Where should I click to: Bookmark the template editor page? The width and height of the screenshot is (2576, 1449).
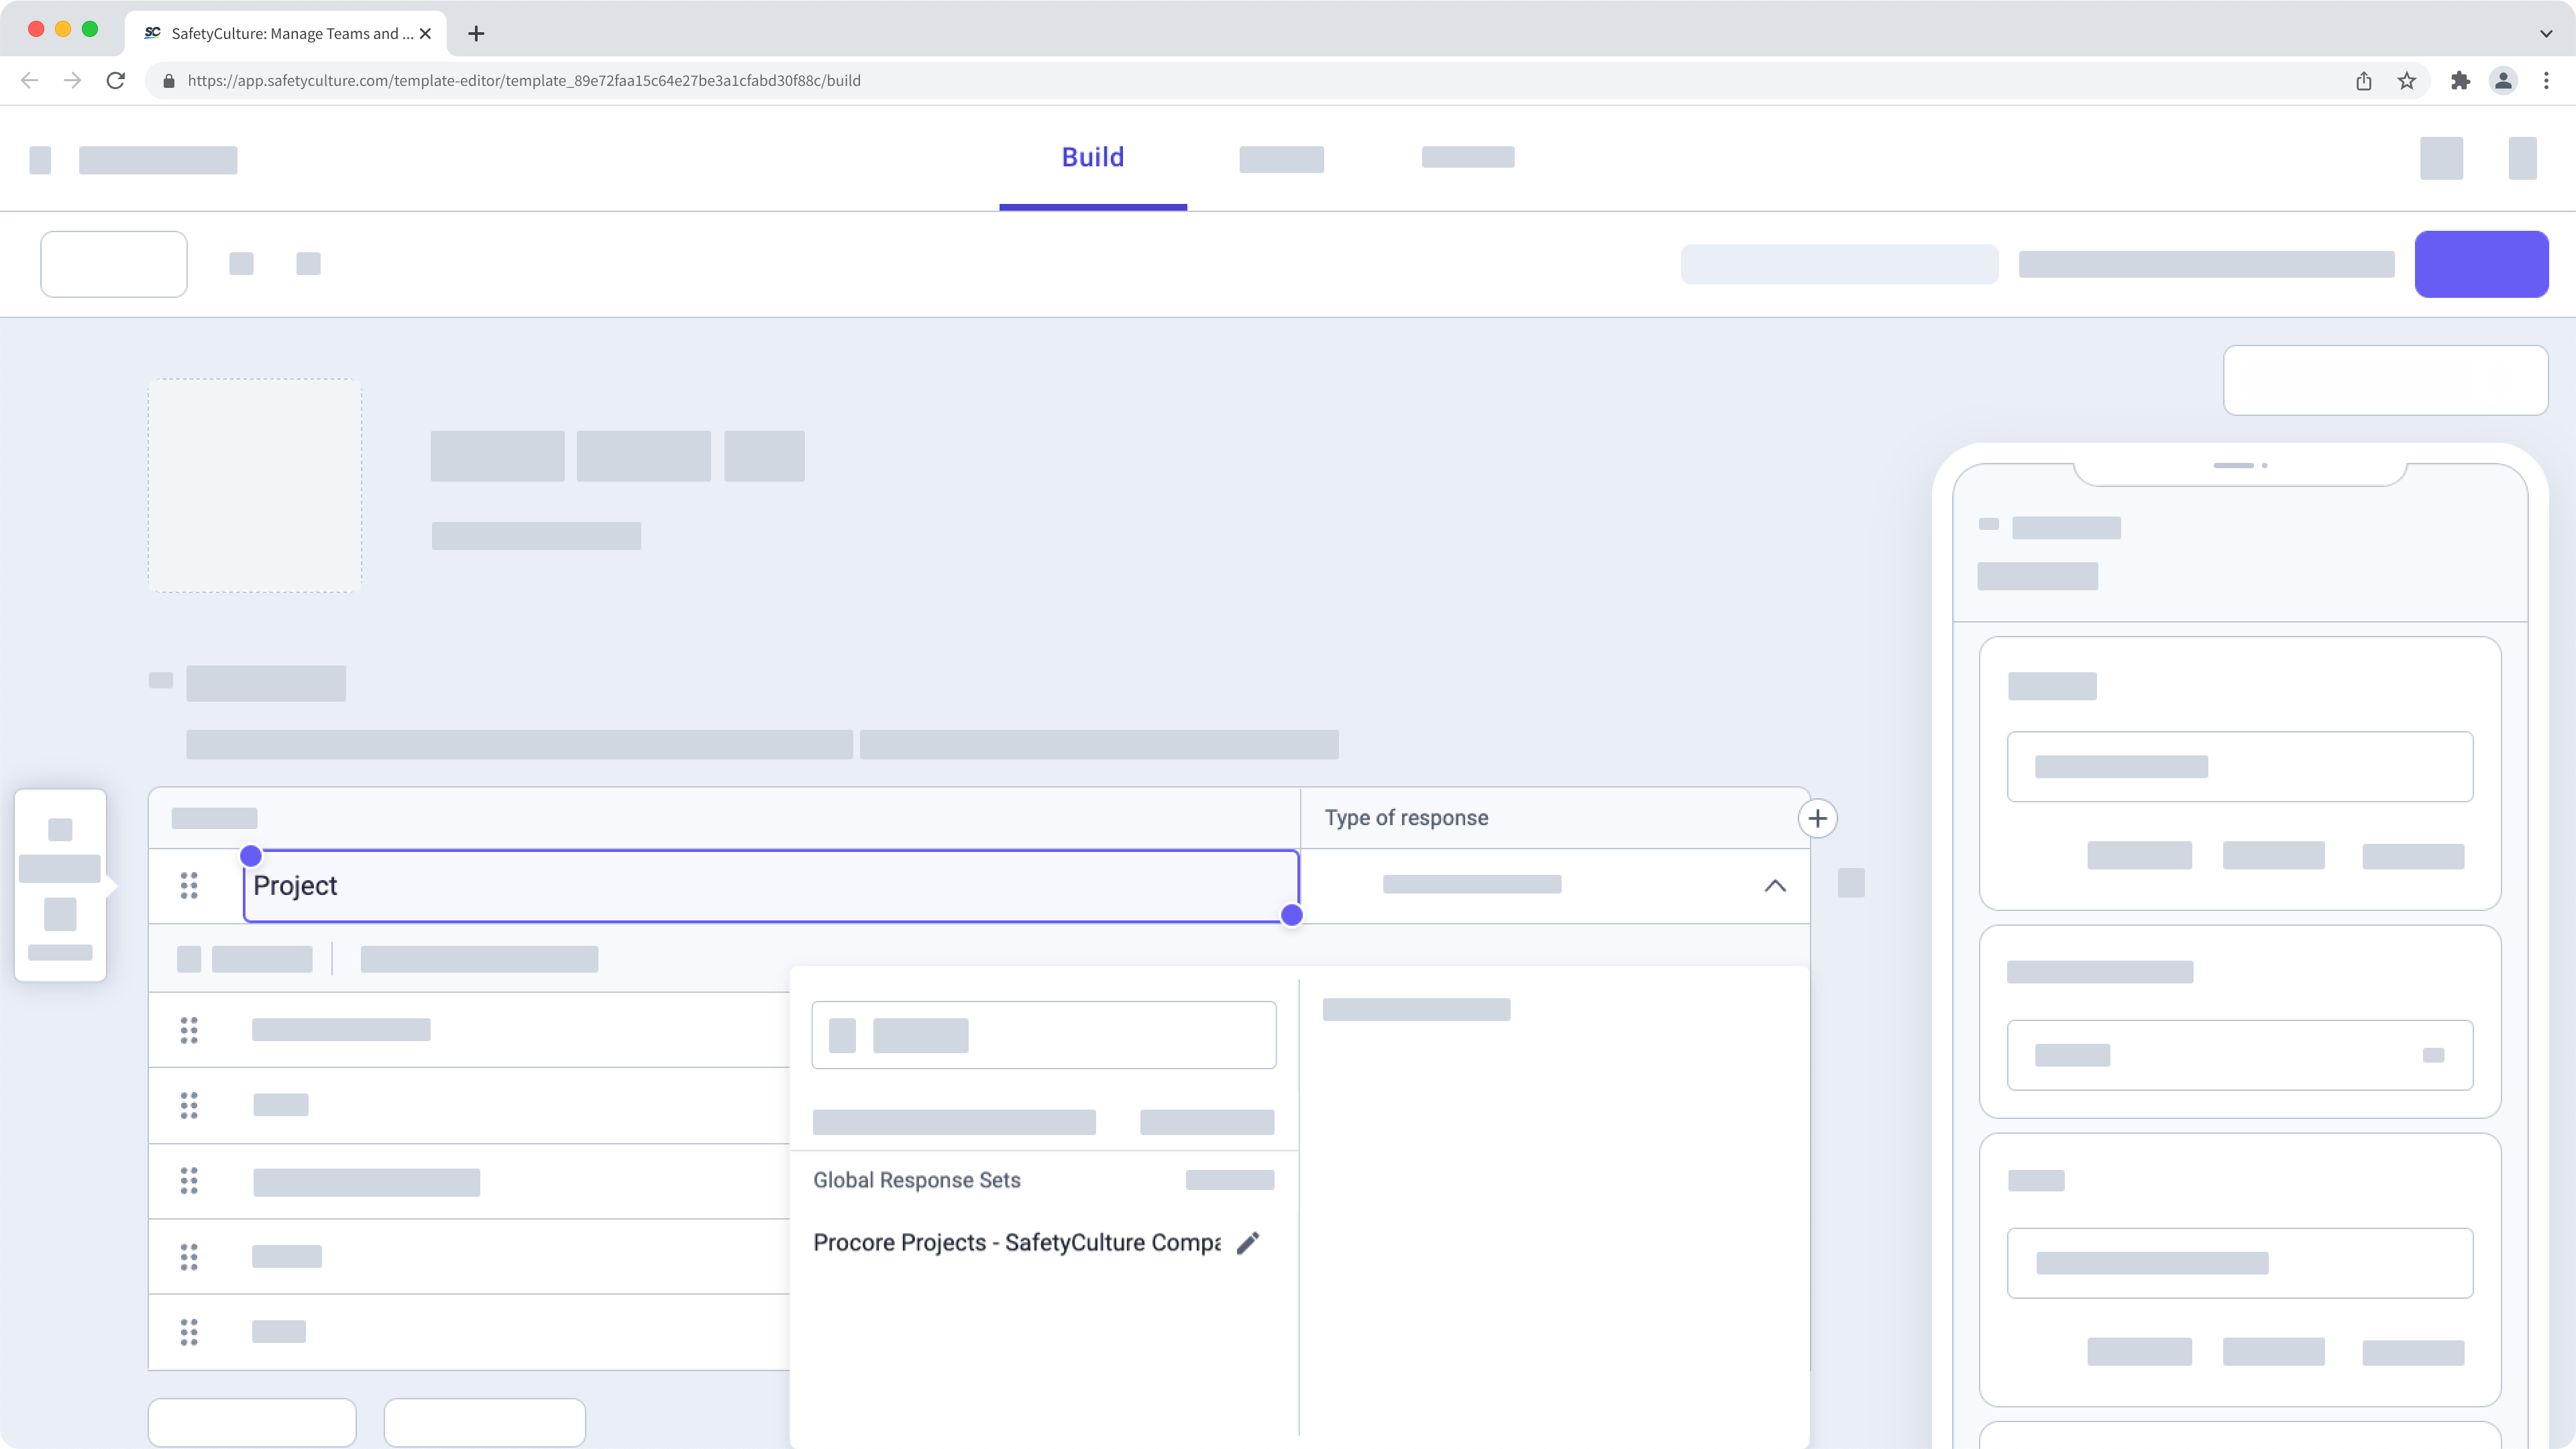(x=2407, y=80)
